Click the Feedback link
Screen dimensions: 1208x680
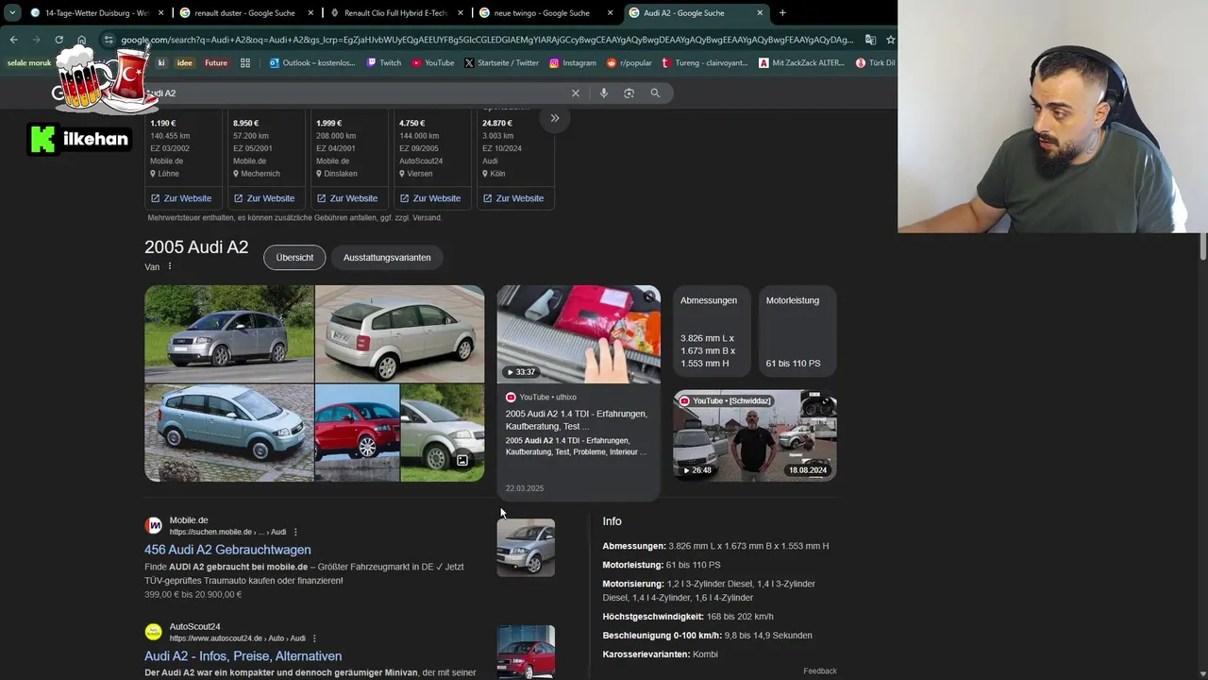(x=820, y=671)
